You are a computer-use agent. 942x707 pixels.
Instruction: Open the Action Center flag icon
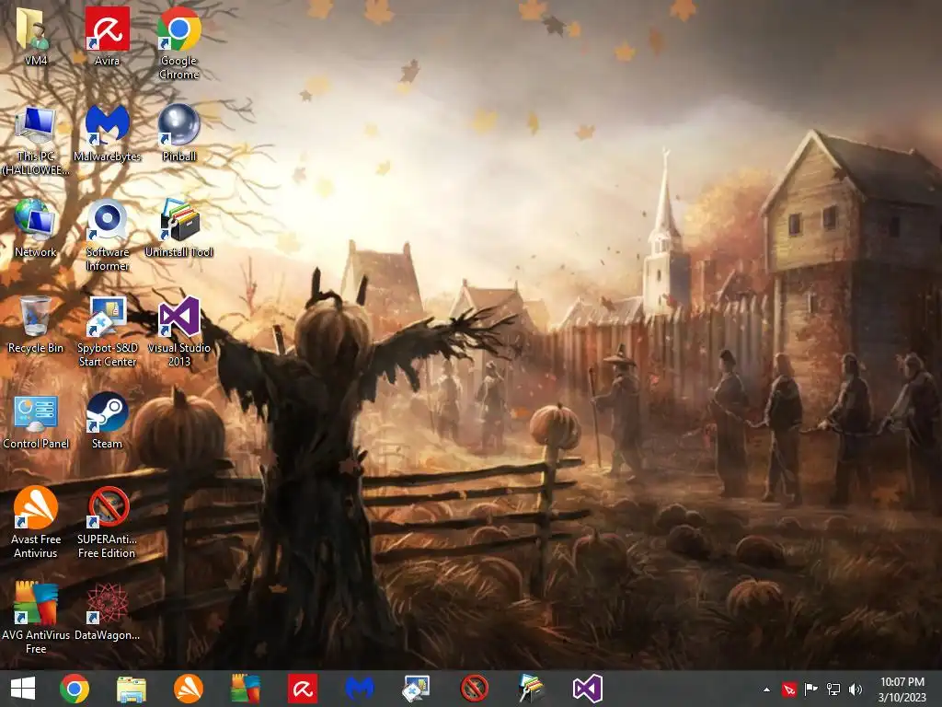tap(811, 690)
